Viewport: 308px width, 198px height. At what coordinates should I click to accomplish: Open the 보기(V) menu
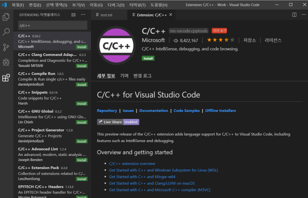[79, 5]
